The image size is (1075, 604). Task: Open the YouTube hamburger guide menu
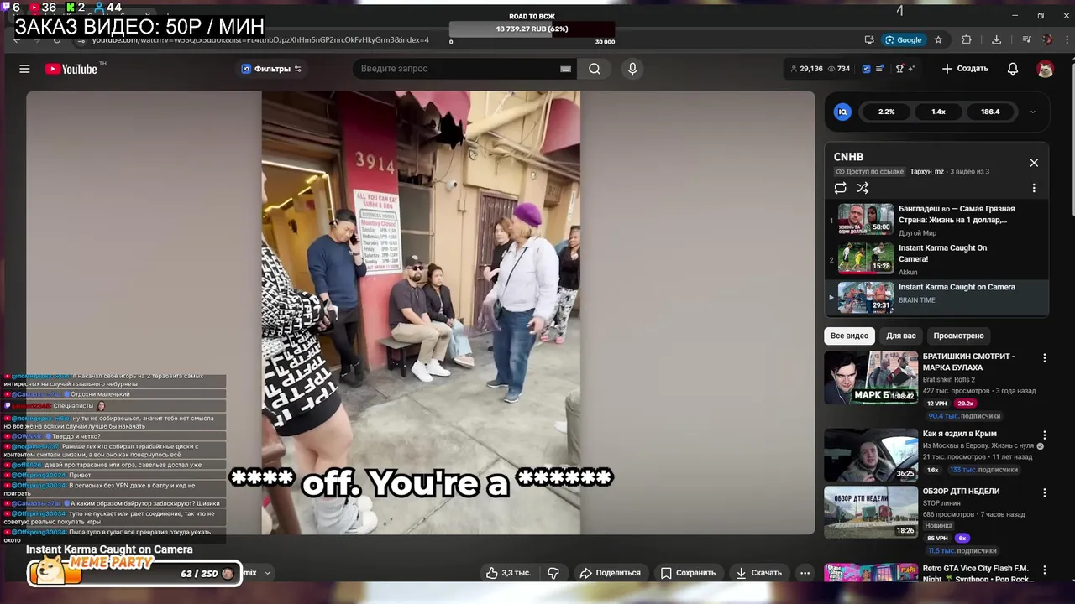(x=24, y=69)
